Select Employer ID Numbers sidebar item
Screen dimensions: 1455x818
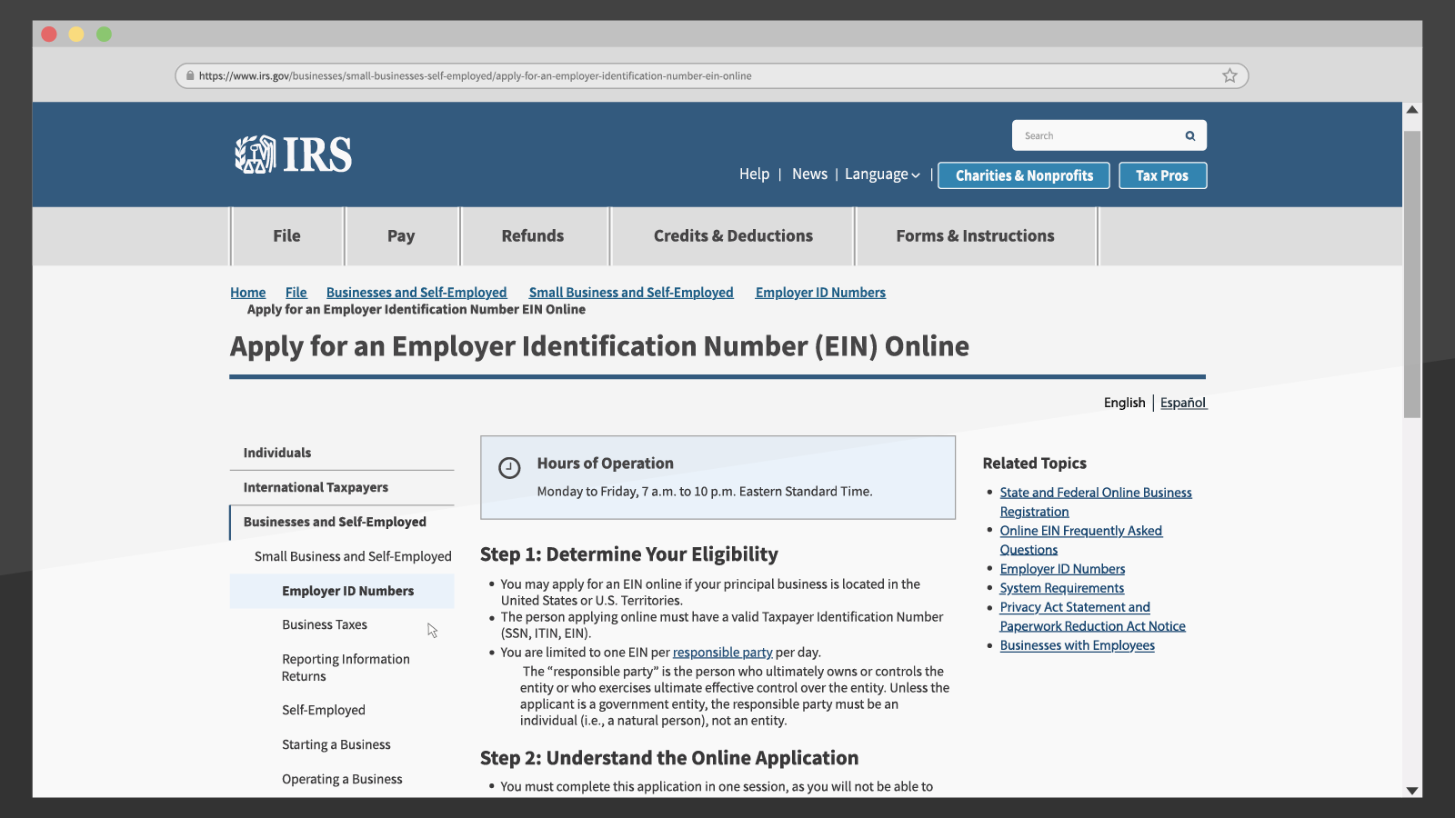[342, 591]
